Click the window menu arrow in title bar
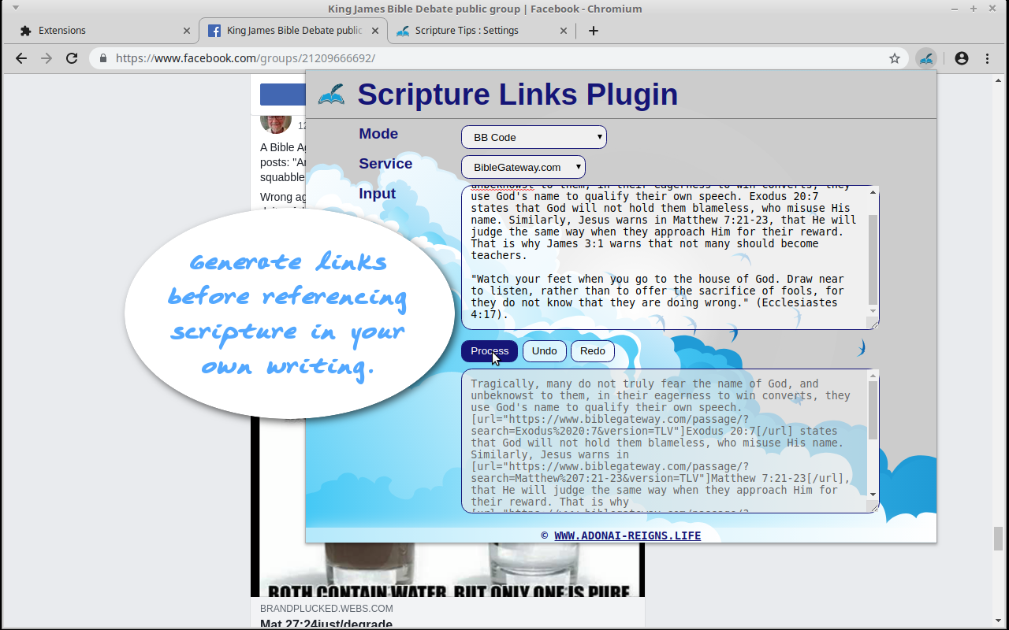The width and height of the screenshot is (1009, 630). [15, 8]
